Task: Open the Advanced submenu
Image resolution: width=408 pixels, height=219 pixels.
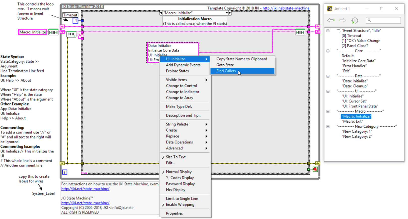Action: point(185,148)
